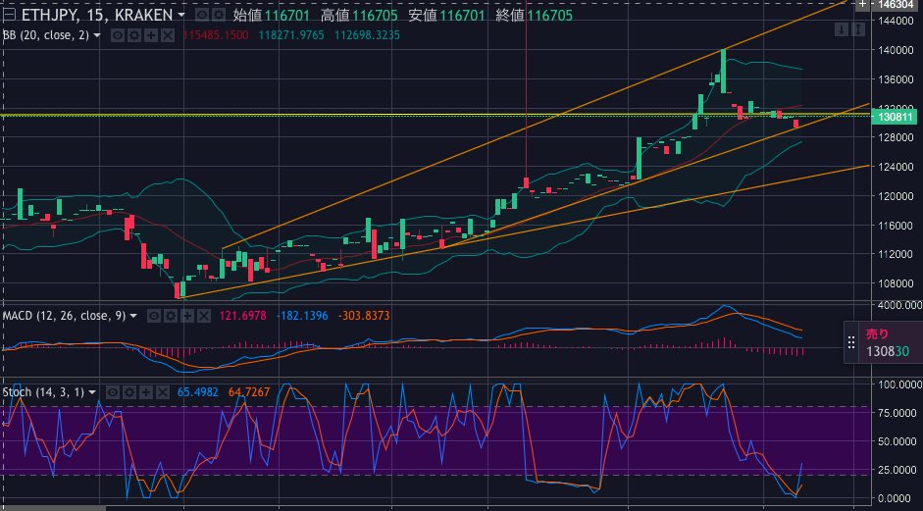The height and width of the screenshot is (511, 923).
Task: Expand the BB (20, close, 2) dropdown
Action: pos(97,36)
